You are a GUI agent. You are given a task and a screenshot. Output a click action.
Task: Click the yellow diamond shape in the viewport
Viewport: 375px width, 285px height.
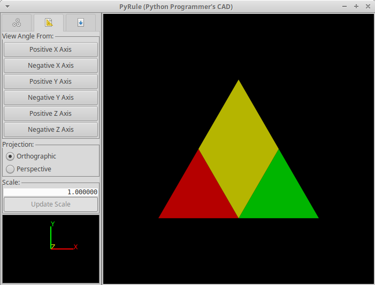tap(239, 149)
